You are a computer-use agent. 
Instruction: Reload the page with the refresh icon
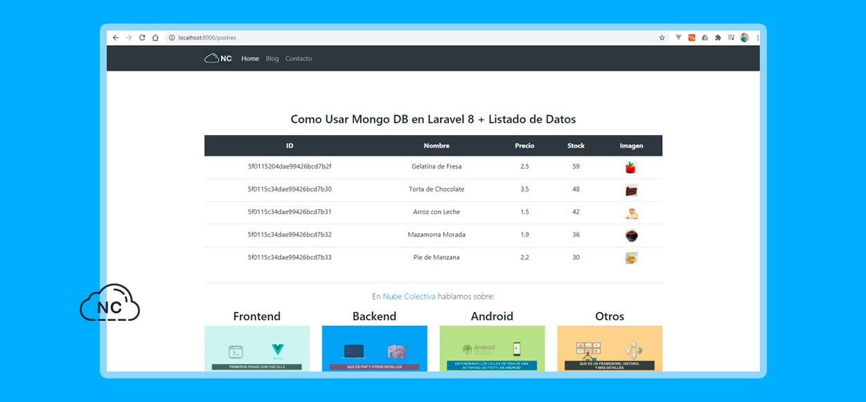click(142, 37)
